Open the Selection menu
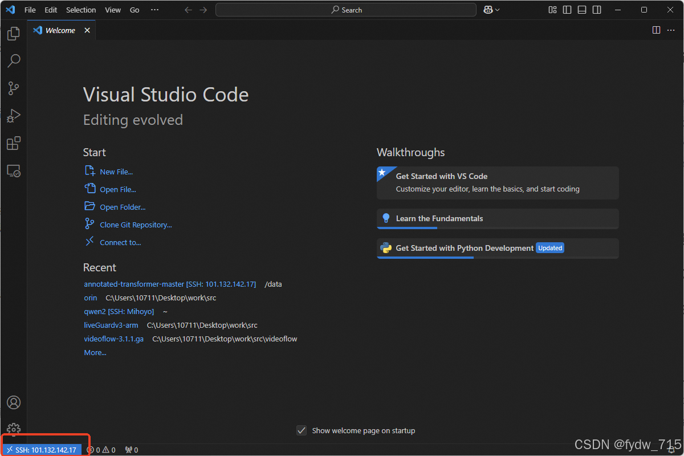The image size is (684, 456). (81, 10)
